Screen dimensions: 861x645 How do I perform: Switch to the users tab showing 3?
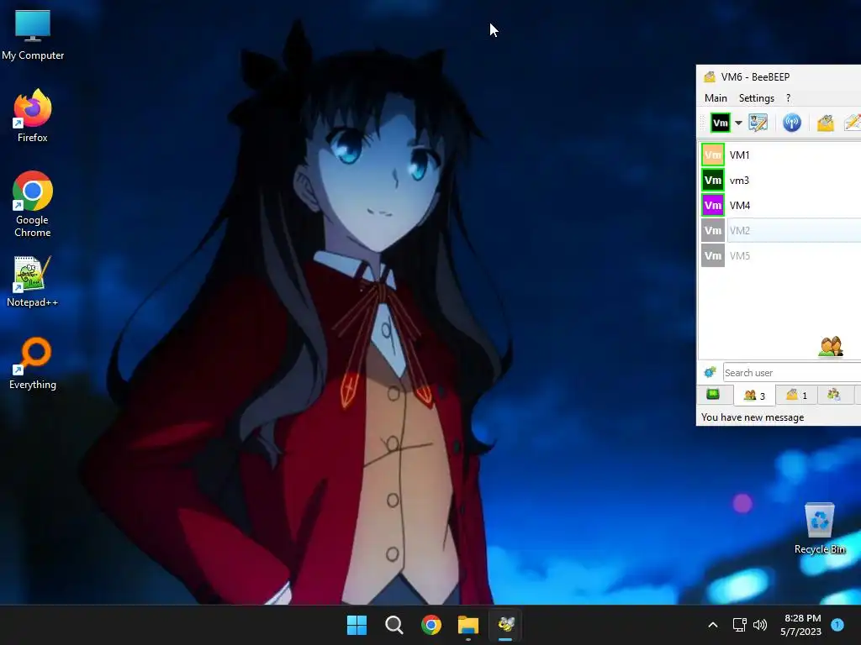(754, 395)
